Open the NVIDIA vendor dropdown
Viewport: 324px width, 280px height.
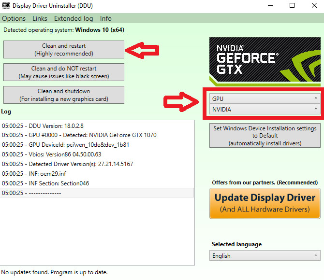click(x=265, y=109)
